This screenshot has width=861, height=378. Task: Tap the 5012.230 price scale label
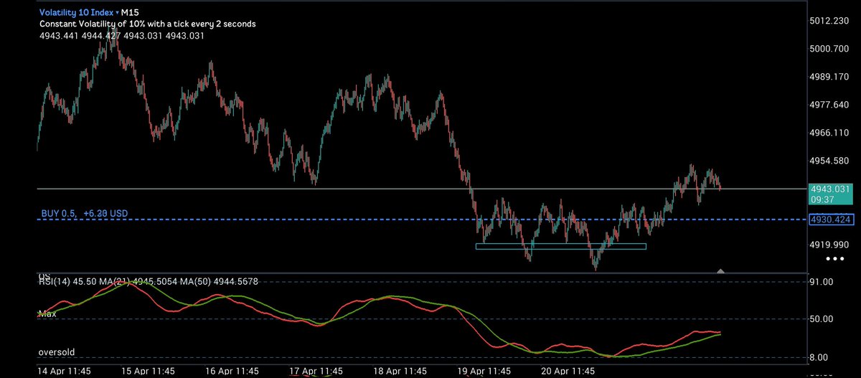(831, 21)
